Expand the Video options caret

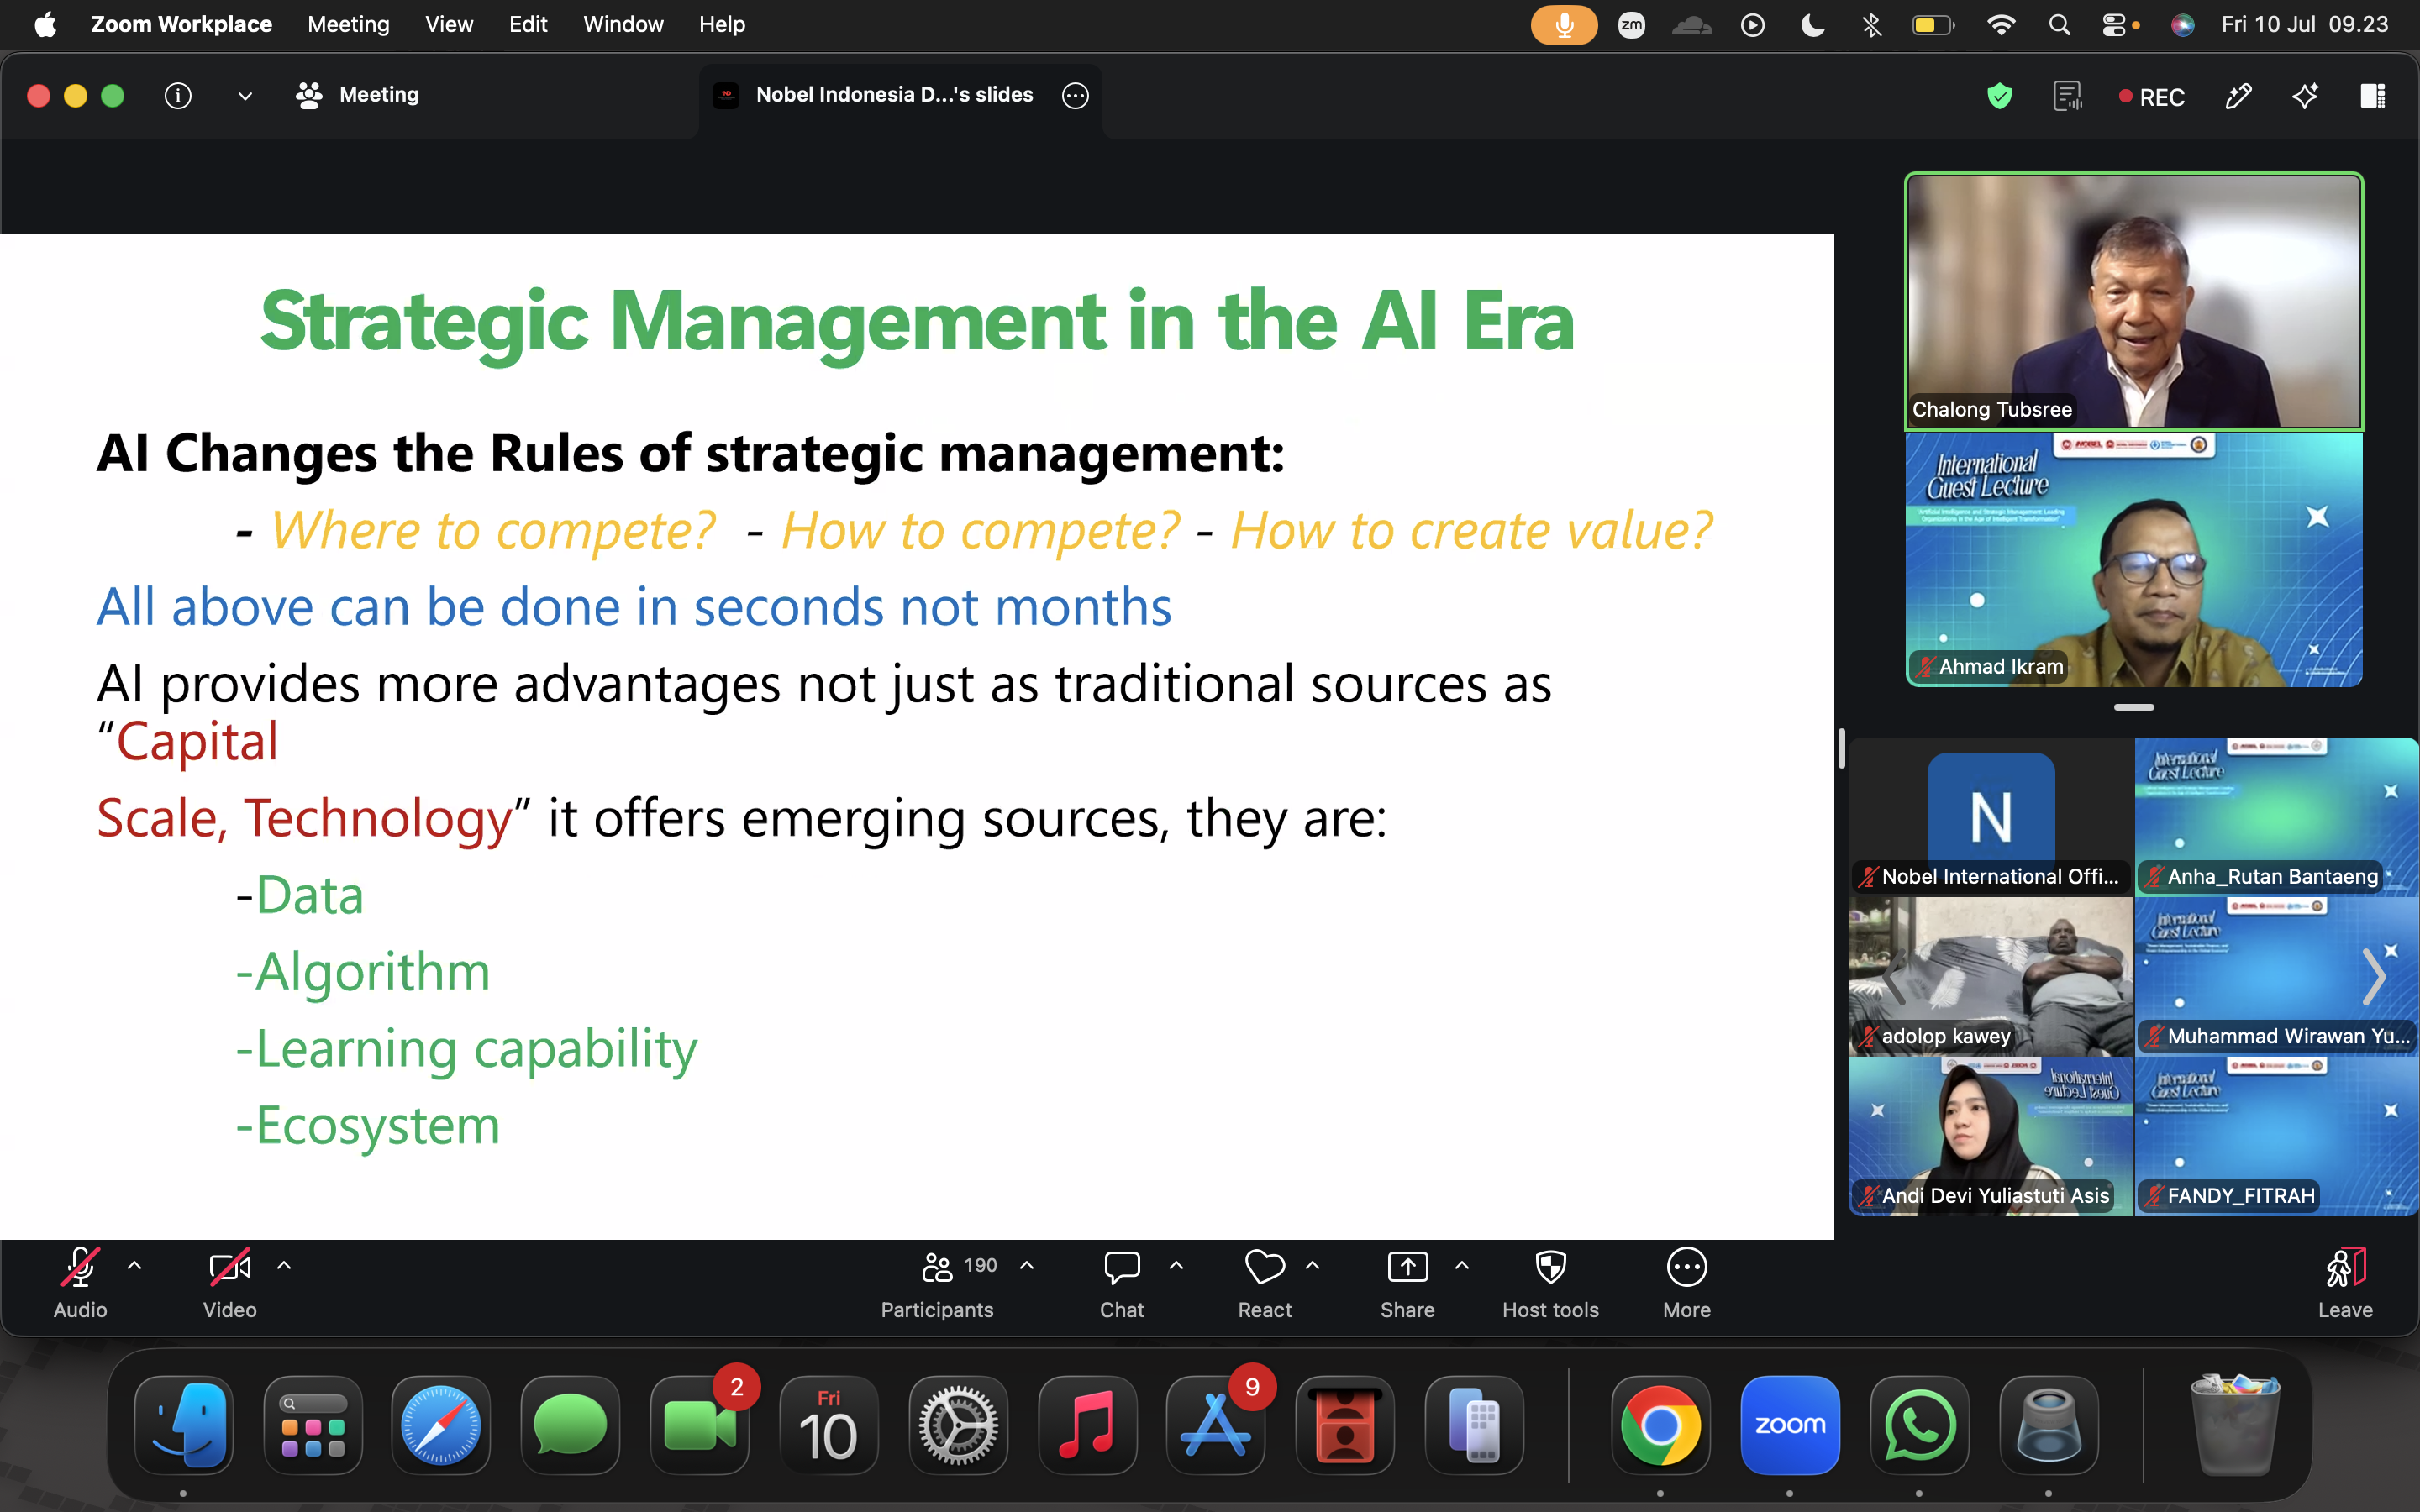tap(284, 1265)
